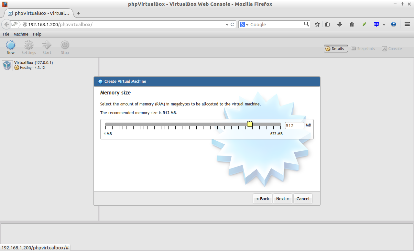
Task: Open a new browser tab
Action: coord(78,13)
